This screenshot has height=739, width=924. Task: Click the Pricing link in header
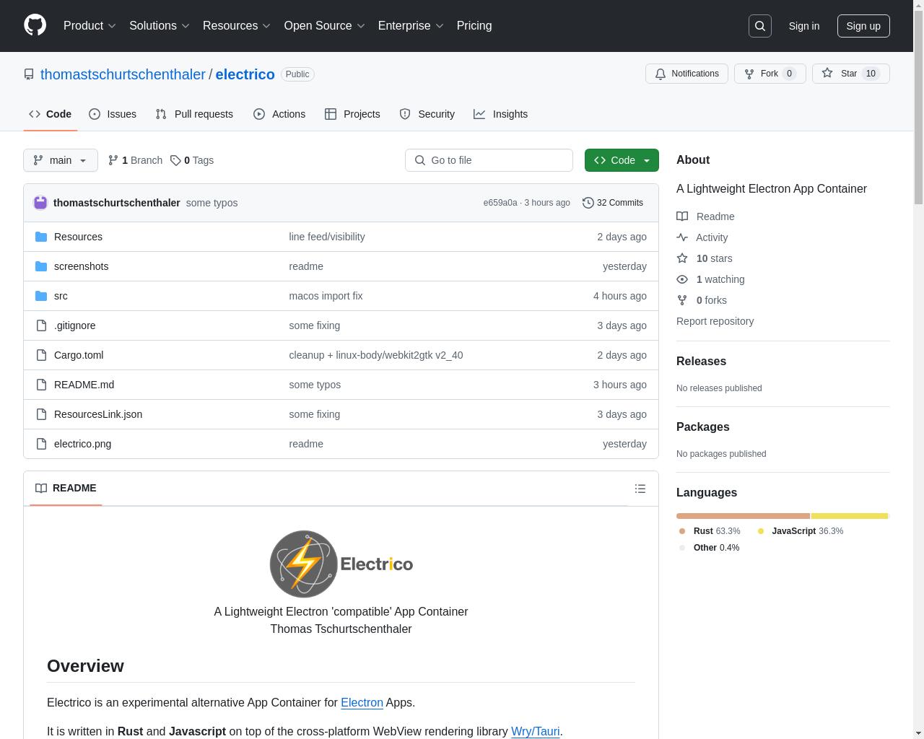(474, 26)
